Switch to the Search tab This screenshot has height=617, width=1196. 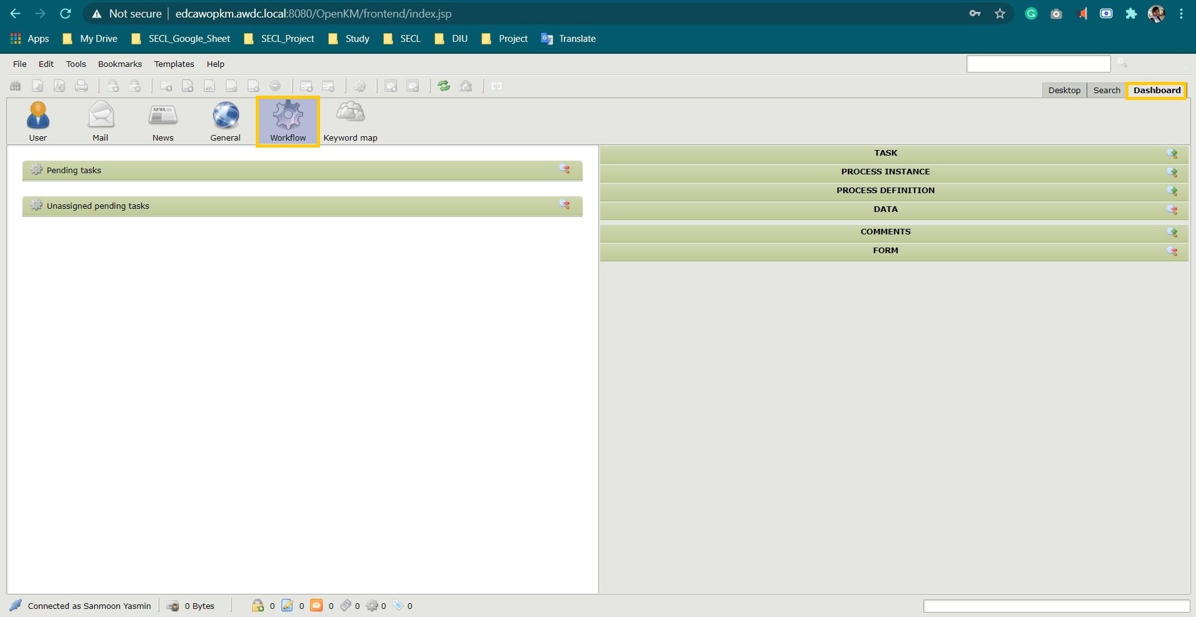[1106, 90]
